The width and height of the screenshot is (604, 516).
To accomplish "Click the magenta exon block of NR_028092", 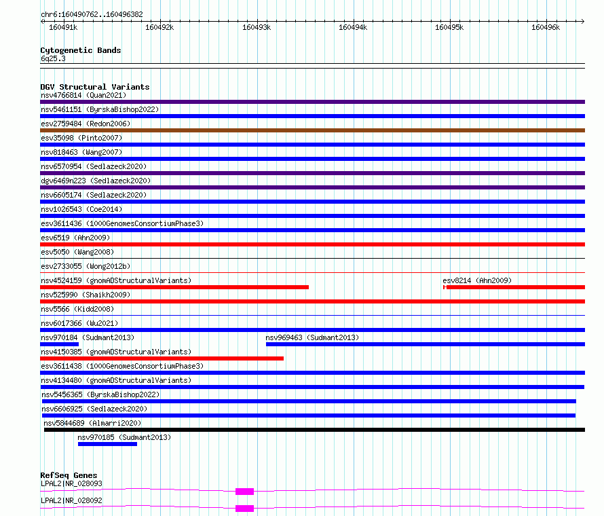I will (x=244, y=509).
